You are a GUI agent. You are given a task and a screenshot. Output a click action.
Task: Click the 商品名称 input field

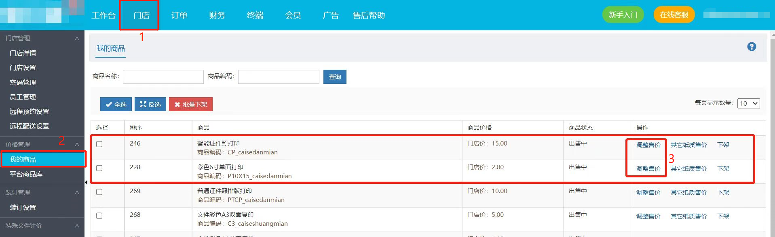(x=163, y=77)
